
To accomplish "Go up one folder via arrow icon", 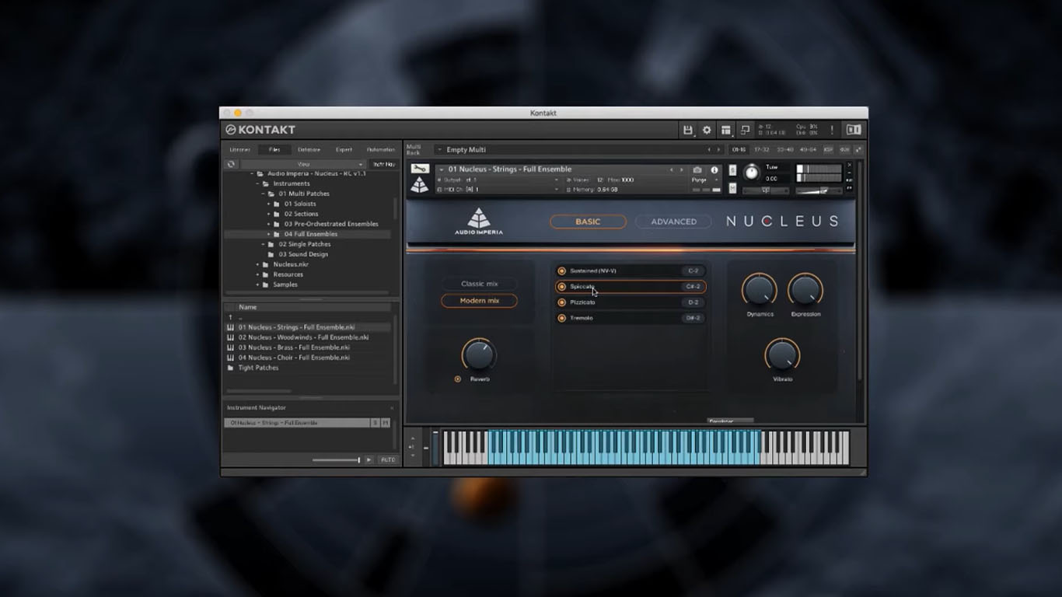I will pyautogui.click(x=230, y=317).
